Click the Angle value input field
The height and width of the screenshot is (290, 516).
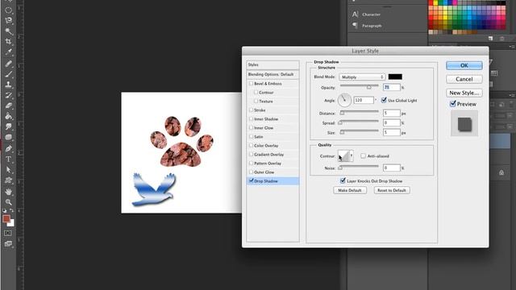[x=364, y=100]
